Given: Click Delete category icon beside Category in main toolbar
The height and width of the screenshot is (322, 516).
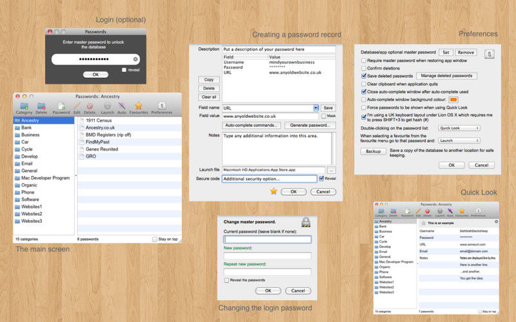Looking at the screenshot, I should 41,106.
